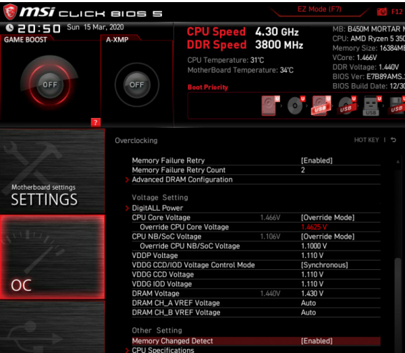Click the back arrow next to HOT KEY

(393, 140)
